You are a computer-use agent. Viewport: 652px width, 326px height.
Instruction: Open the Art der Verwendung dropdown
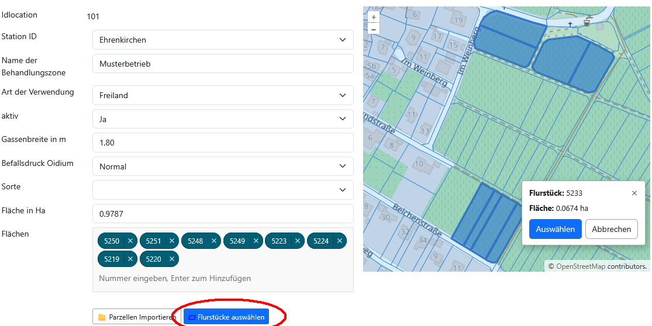pyautogui.click(x=223, y=95)
